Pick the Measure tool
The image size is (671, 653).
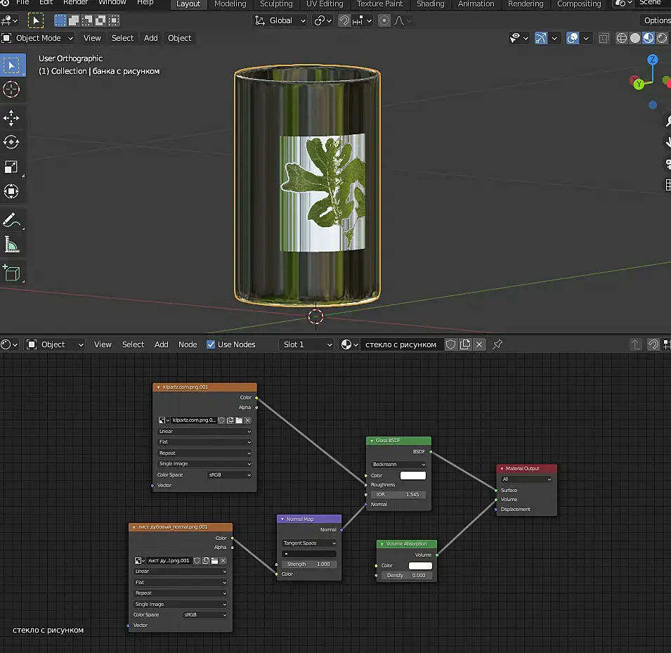[x=12, y=245]
